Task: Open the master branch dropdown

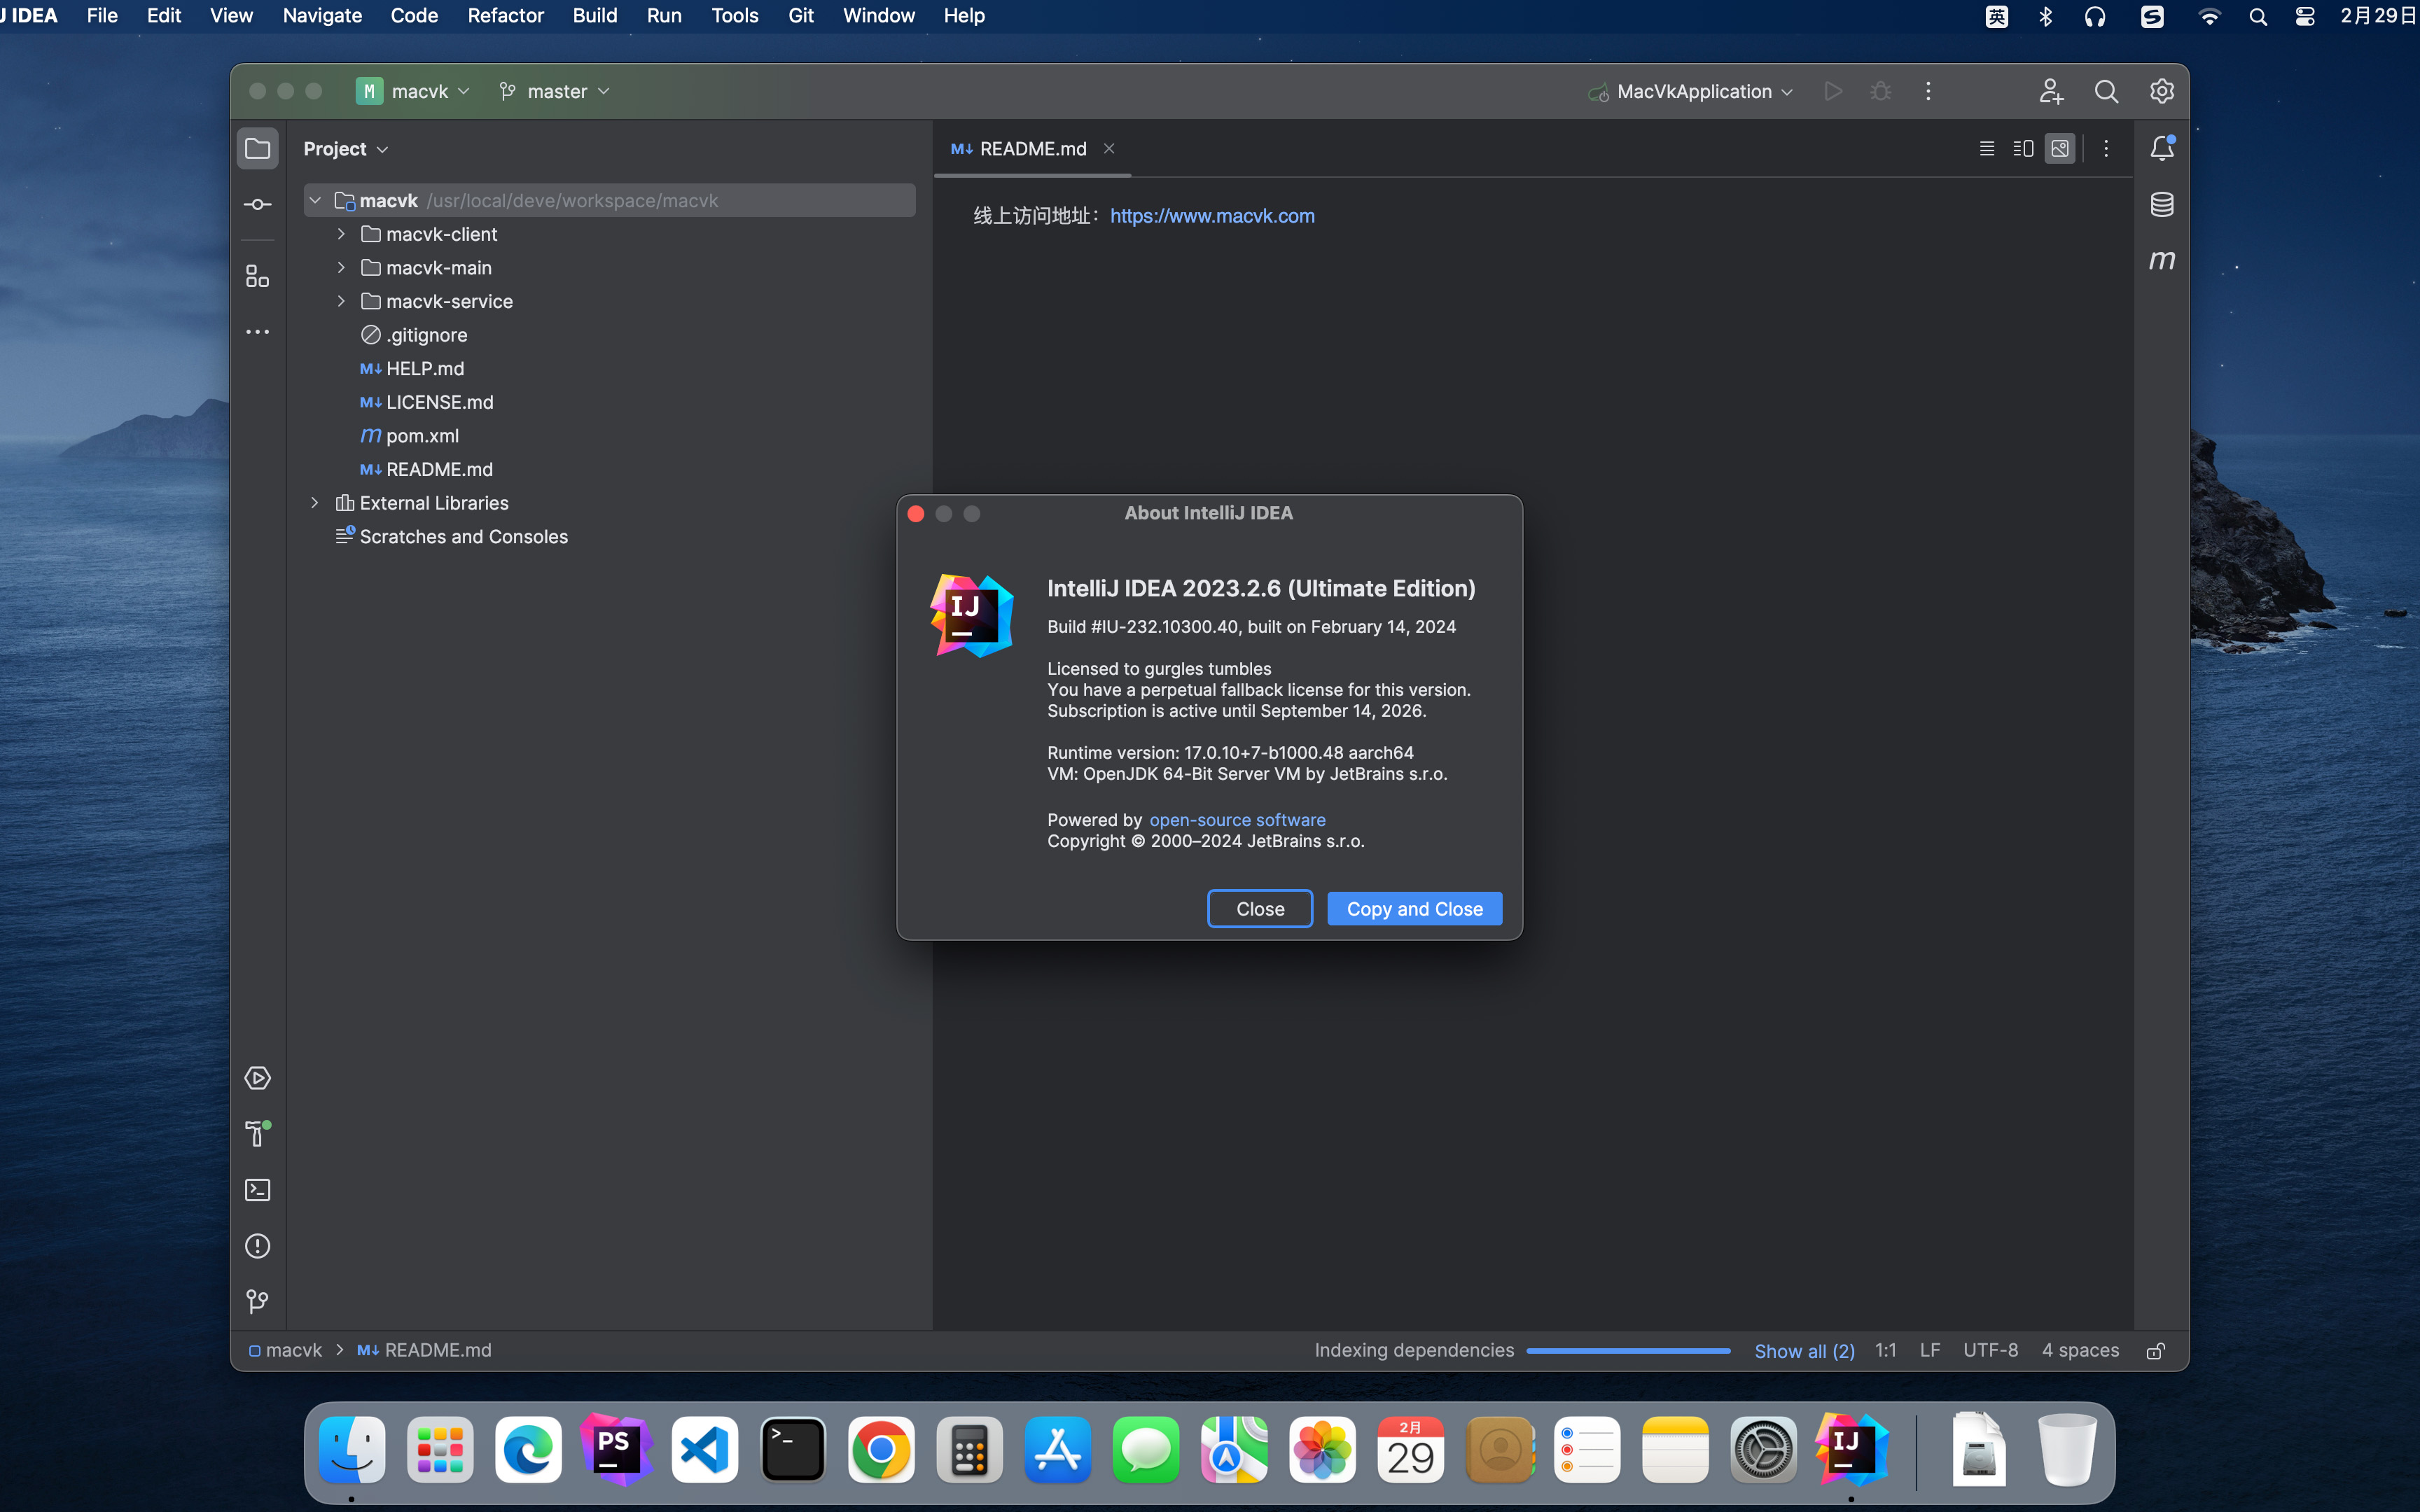Action: (x=554, y=92)
